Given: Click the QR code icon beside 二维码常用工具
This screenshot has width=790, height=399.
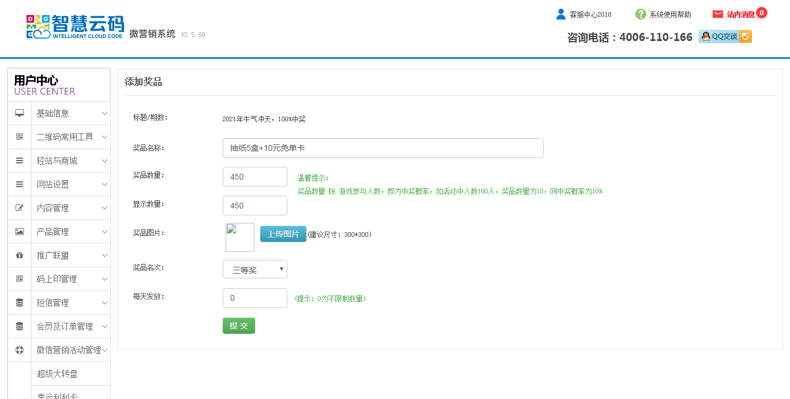Looking at the screenshot, I should (x=20, y=137).
